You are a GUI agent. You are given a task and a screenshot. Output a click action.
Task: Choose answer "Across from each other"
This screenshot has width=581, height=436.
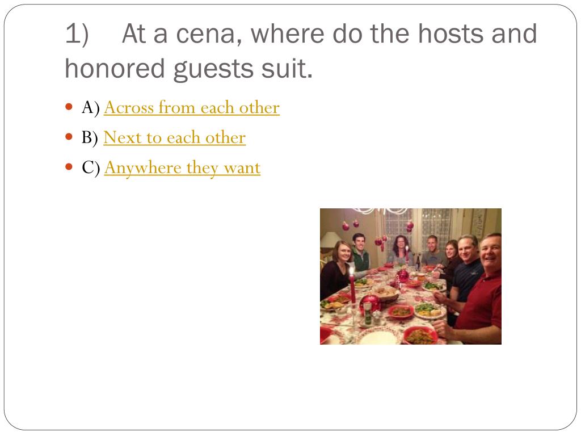(192, 108)
